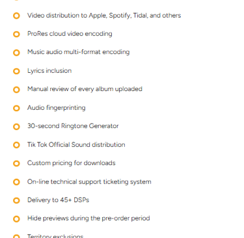
Task: Click the 30-second Ringtone Generator text
Action: (x=73, y=126)
